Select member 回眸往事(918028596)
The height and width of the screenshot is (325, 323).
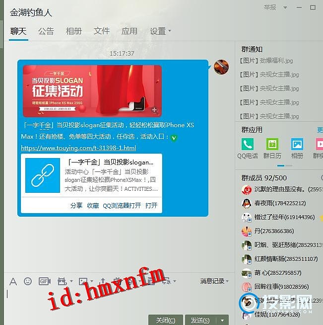pos(275,287)
